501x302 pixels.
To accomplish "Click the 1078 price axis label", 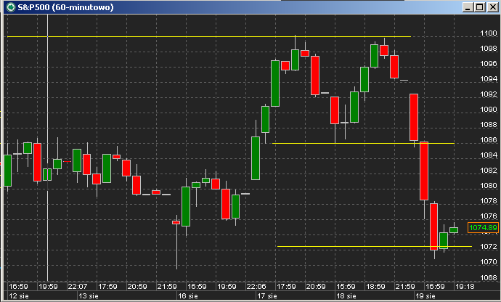I will 489,201.
